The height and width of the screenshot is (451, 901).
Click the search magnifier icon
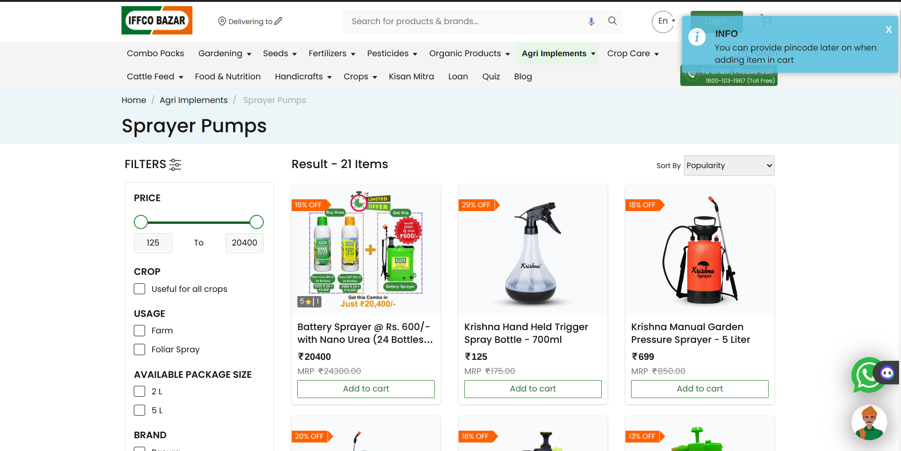pos(612,21)
